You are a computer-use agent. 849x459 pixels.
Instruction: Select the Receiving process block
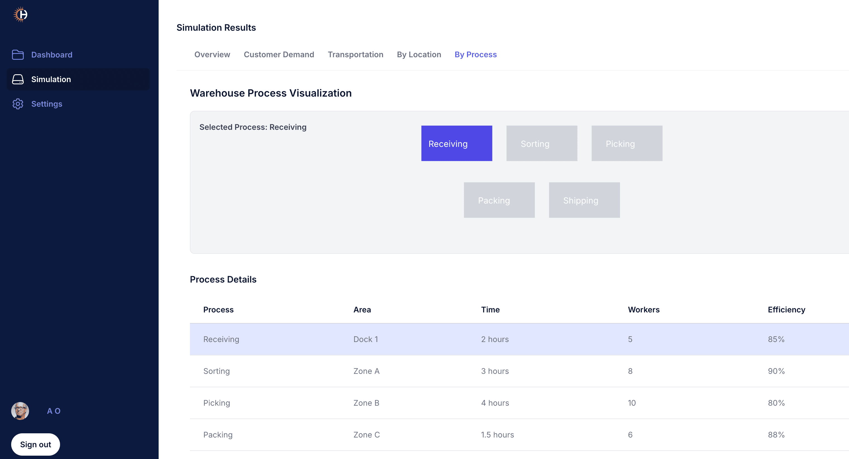point(456,143)
